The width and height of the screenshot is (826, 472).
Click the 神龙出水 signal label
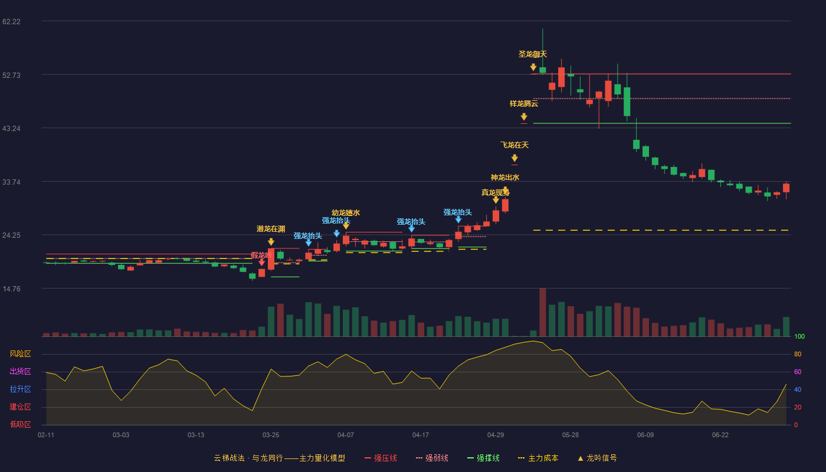tap(505, 178)
